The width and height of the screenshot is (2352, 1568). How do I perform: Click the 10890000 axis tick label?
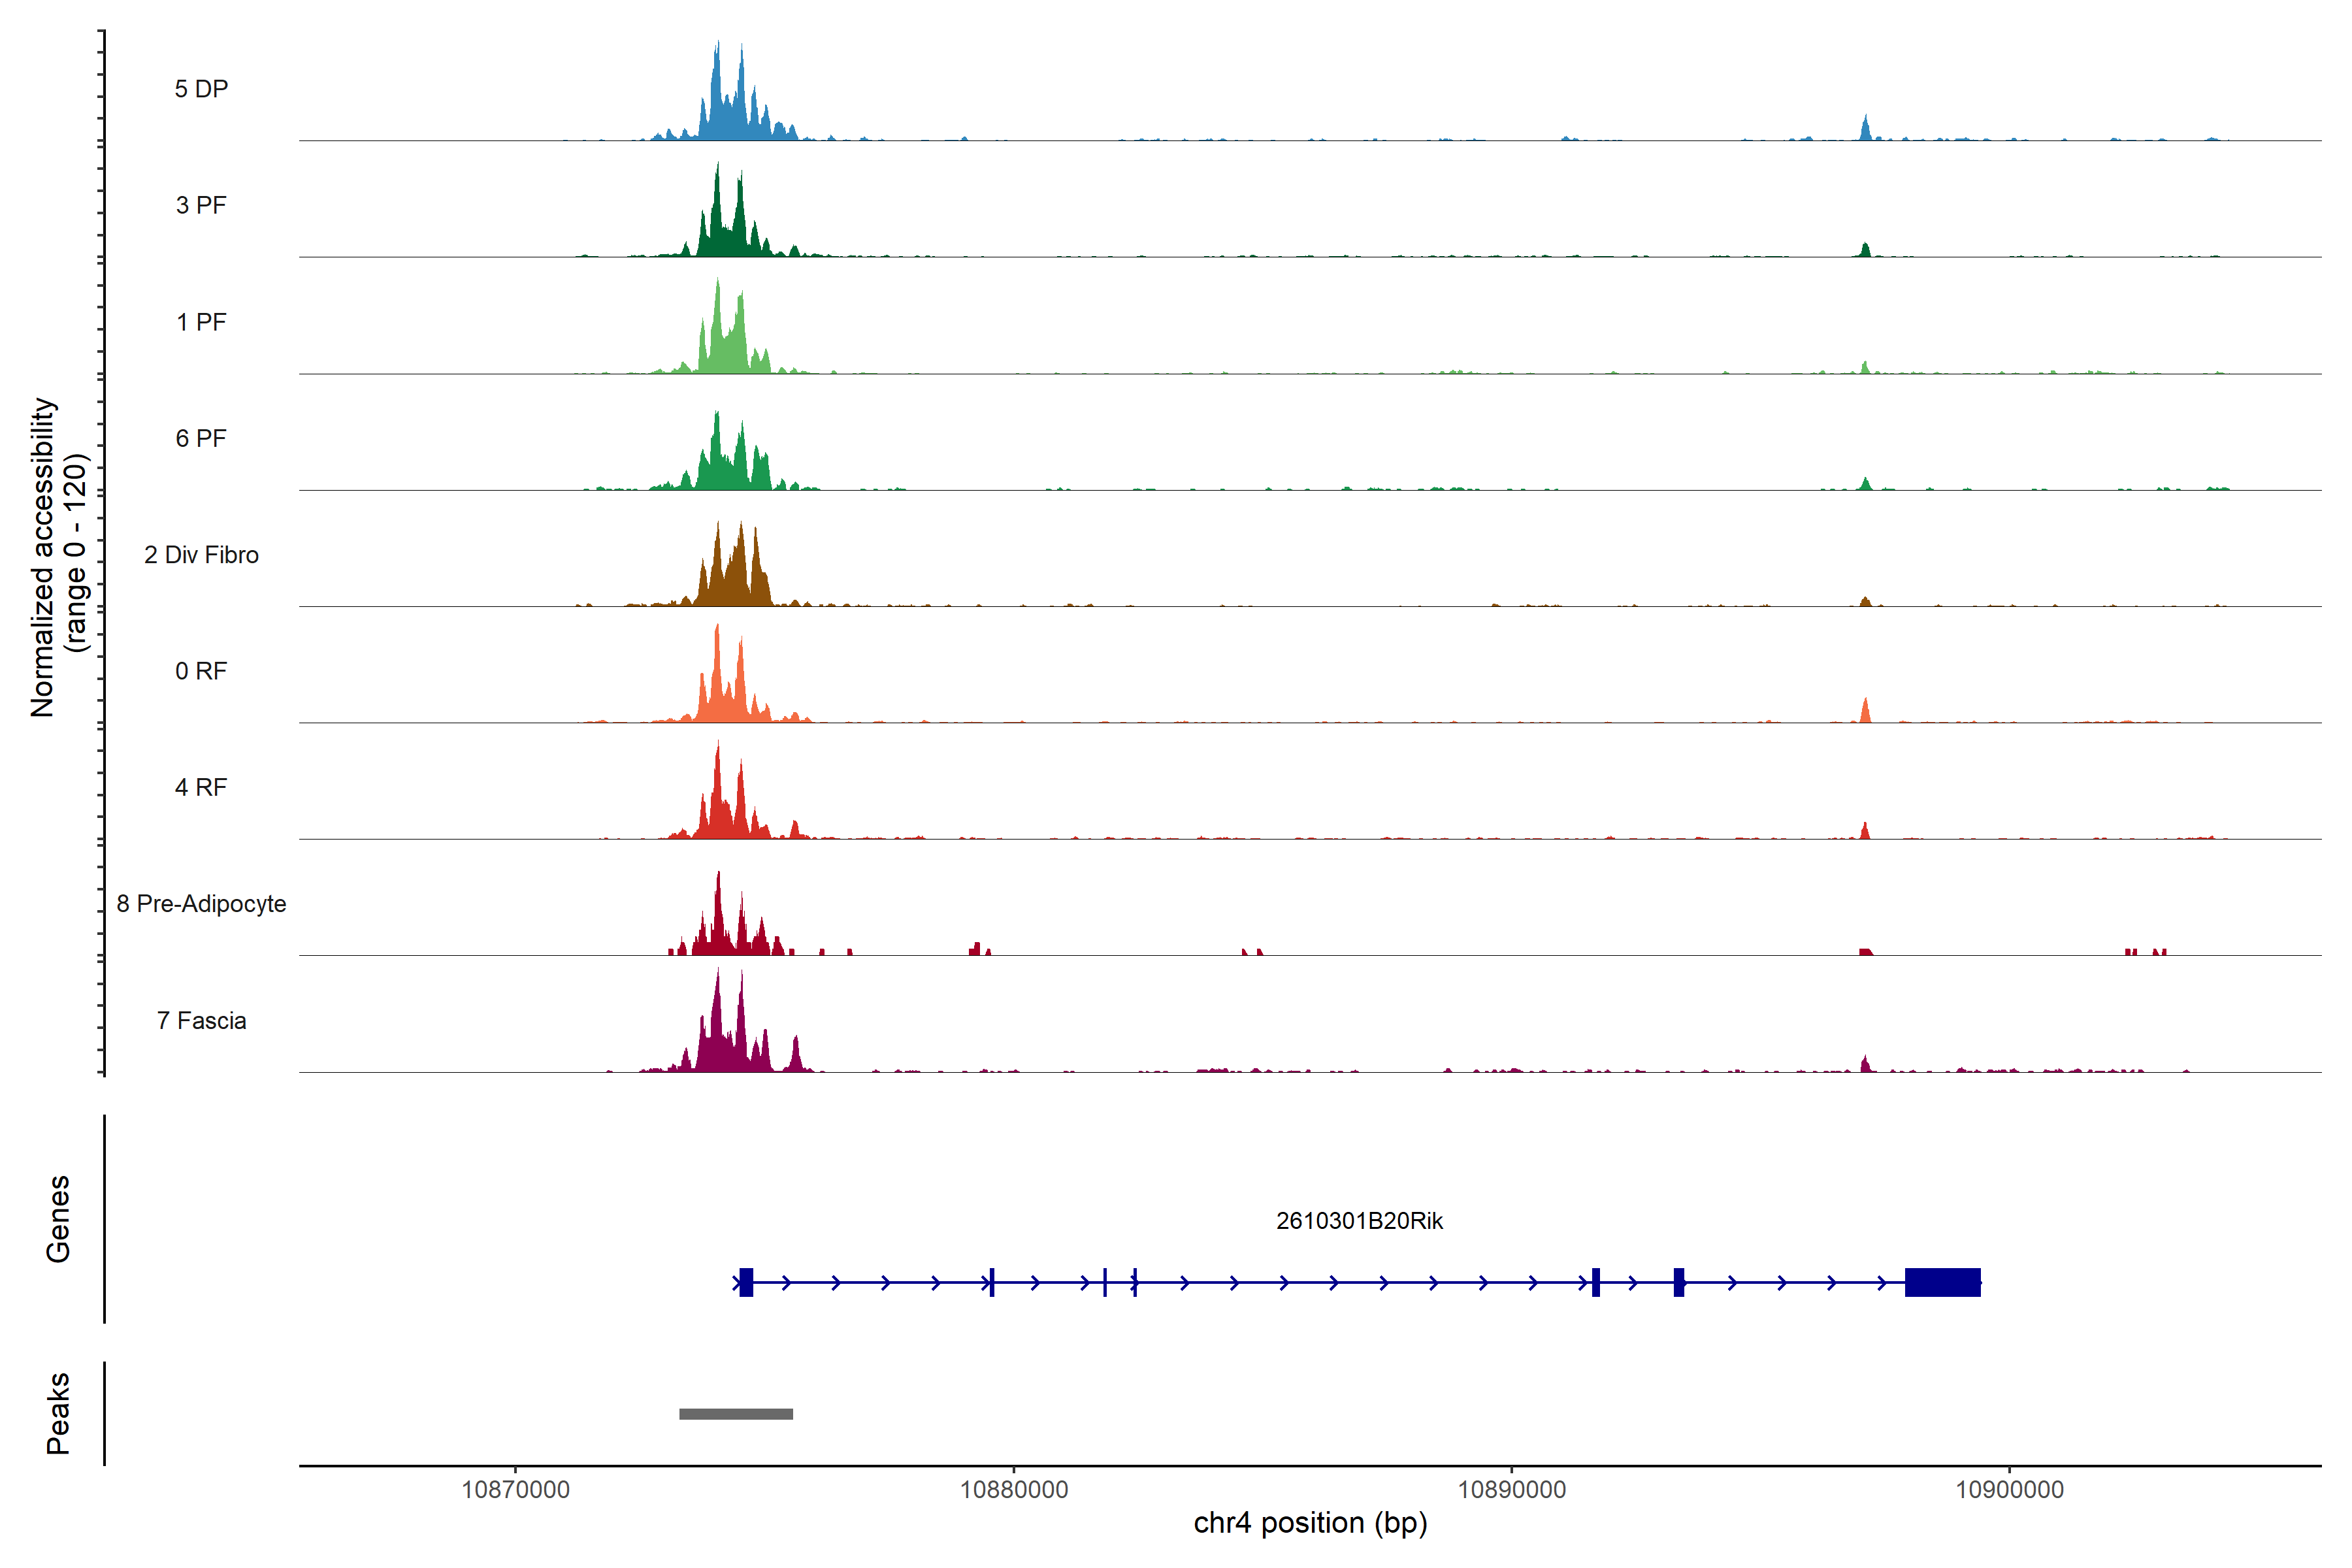tap(1512, 1490)
